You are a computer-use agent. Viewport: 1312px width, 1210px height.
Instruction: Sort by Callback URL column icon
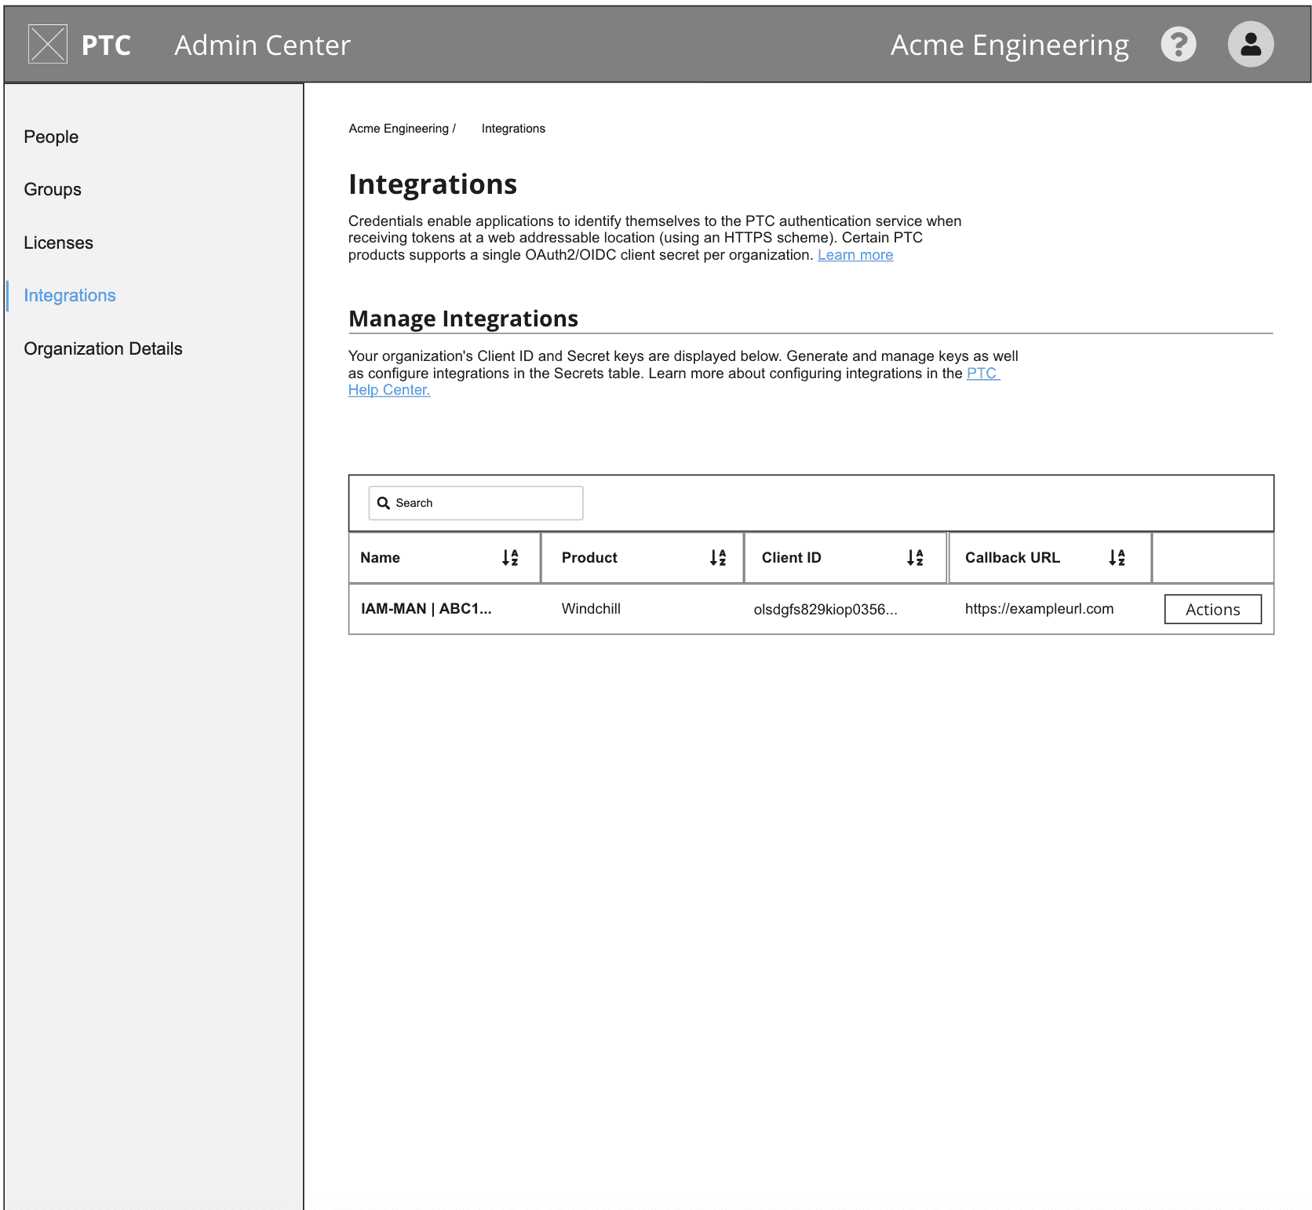pos(1117,558)
